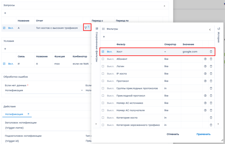Image resolution: width=225 pixels, height=144 pixels.
Task: Delete the Хост filter row
Action: coord(211,52)
